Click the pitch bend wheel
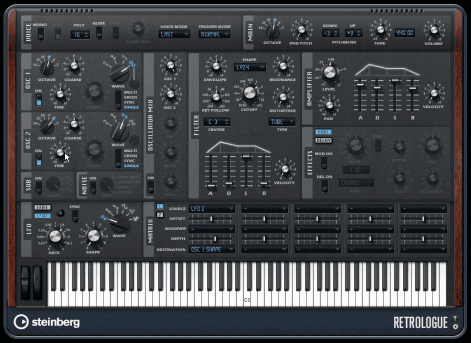The image size is (471, 343). [25, 282]
